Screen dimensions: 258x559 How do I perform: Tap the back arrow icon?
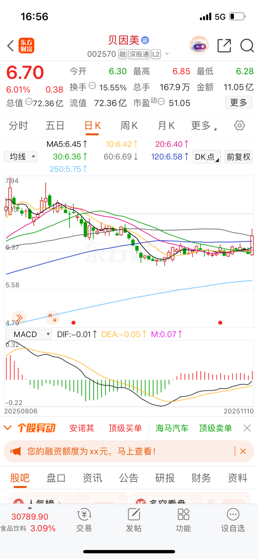pos(10,46)
